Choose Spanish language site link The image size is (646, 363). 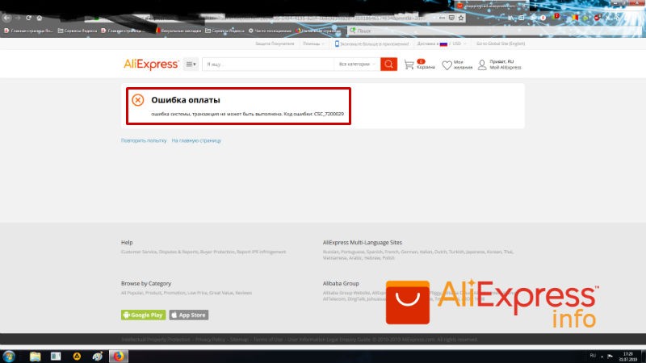tap(374, 252)
